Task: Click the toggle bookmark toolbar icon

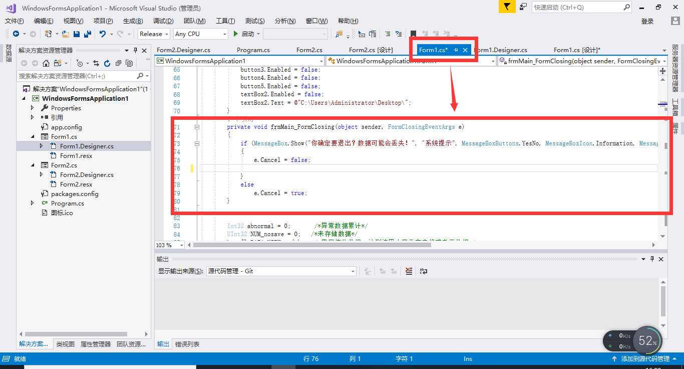Action: pos(414,34)
